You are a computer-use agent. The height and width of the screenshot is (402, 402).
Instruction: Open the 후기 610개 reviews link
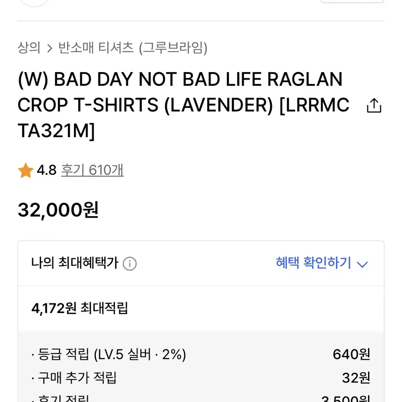click(92, 170)
